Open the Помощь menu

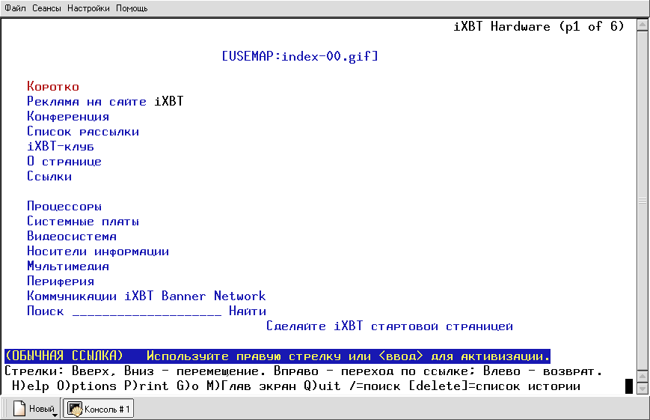point(132,8)
